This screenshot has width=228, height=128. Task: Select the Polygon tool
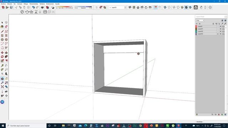click(6, 39)
